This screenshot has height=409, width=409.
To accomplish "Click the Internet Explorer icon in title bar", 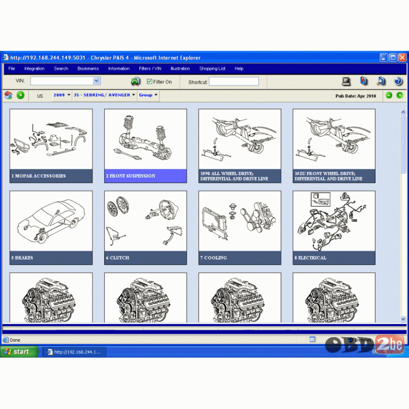I will [x=5, y=57].
